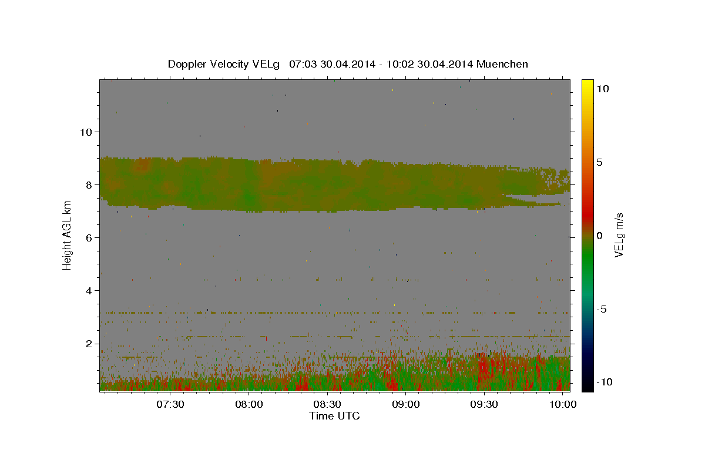The width and height of the screenshot is (705, 470).
Task: Click the height axis label 6
Action: click(x=89, y=237)
